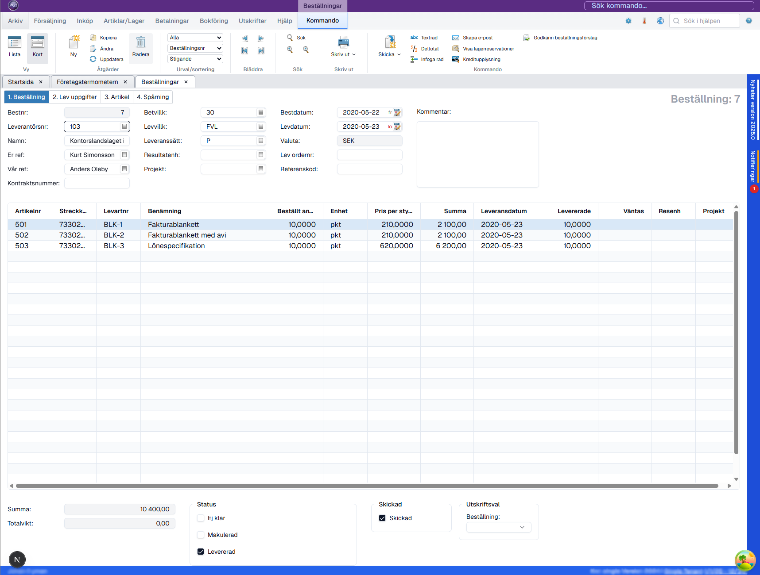760x575 pixels.
Task: Click the Kreditupplysning command
Action: click(481, 59)
